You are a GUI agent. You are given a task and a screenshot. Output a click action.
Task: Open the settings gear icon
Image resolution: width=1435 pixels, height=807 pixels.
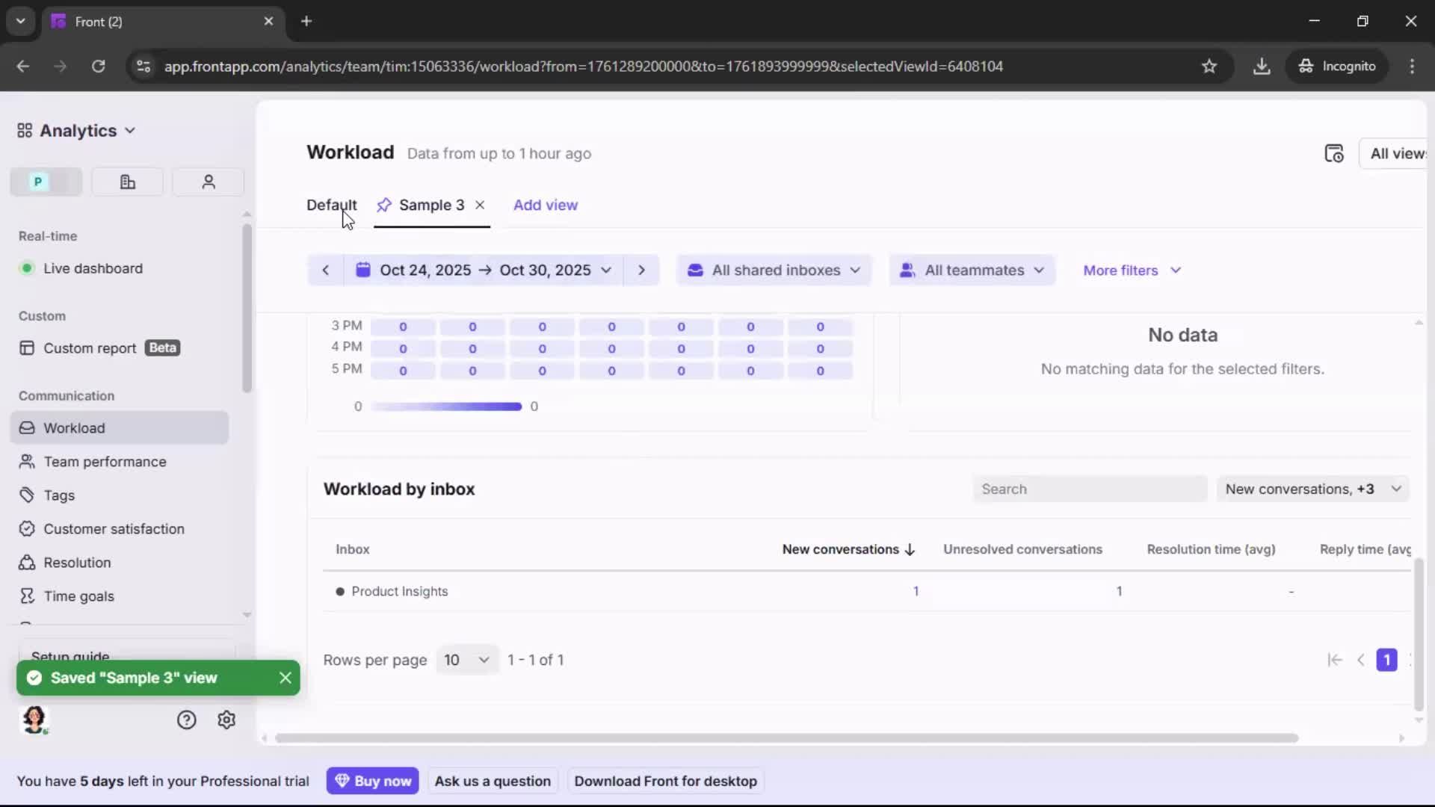[x=226, y=720]
